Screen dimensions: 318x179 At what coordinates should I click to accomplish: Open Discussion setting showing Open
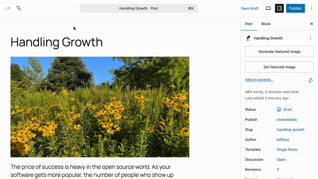pyautogui.click(x=281, y=160)
